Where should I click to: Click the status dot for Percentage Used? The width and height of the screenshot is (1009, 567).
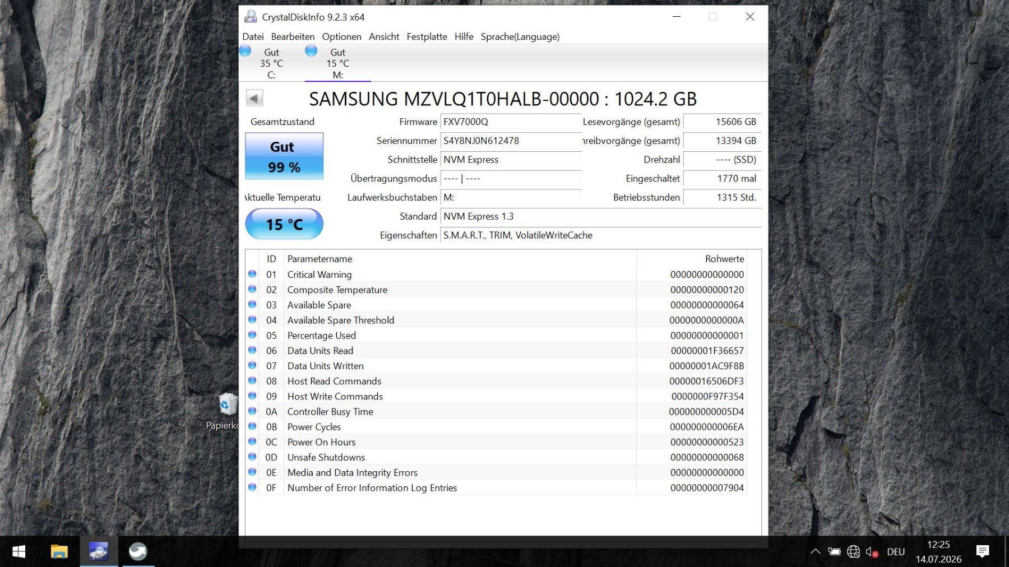pos(252,334)
